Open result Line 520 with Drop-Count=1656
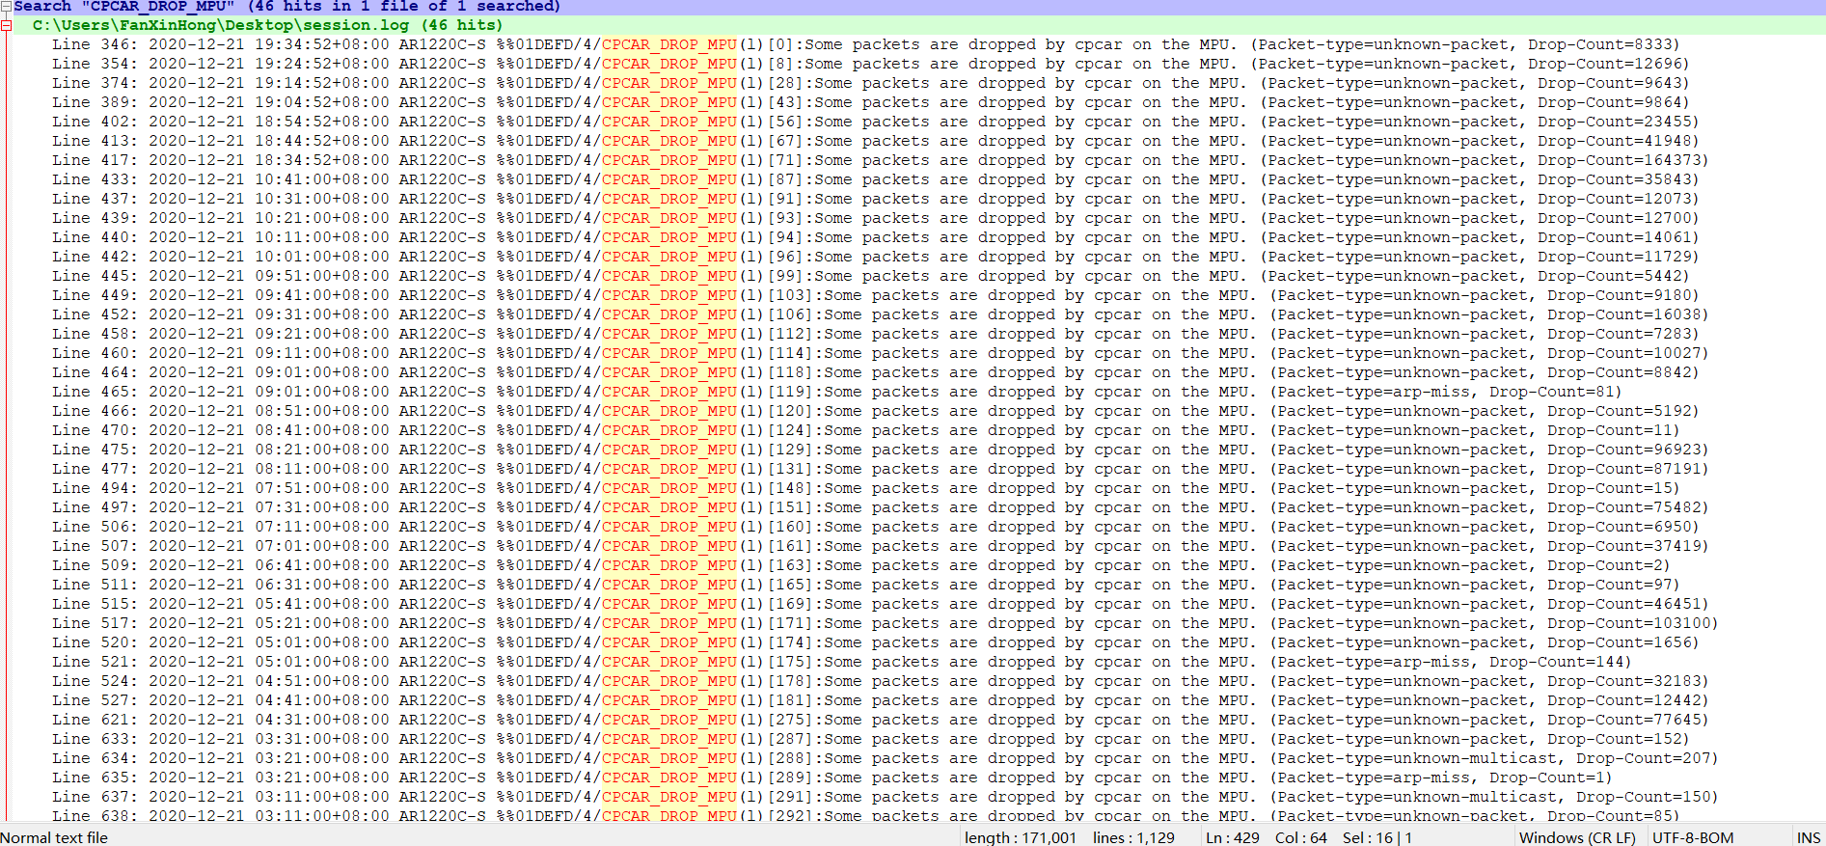 coord(876,642)
